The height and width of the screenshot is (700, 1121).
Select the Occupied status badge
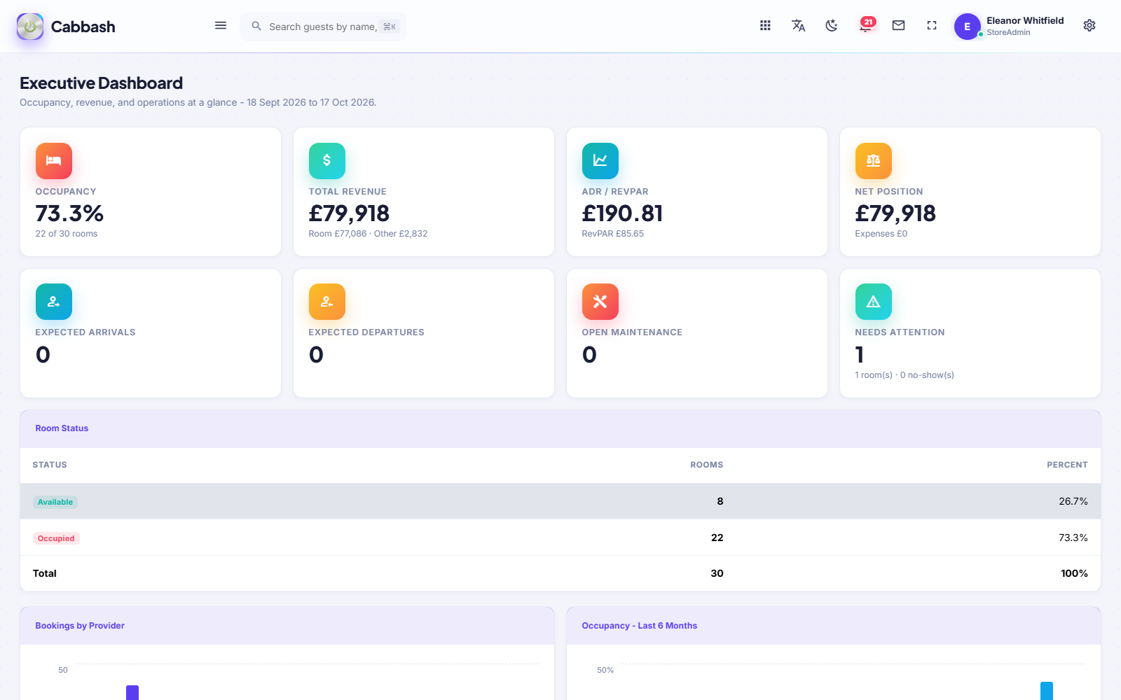[x=56, y=538]
